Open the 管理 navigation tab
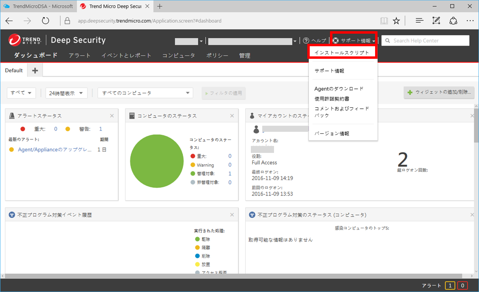Screen dimensions: 479x292 pyautogui.click(x=245, y=56)
